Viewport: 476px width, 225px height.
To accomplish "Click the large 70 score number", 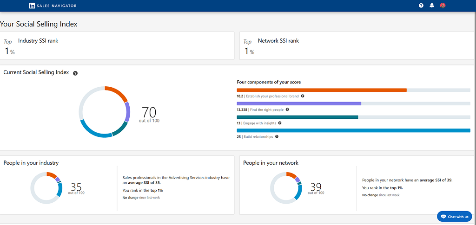I will point(149,112).
